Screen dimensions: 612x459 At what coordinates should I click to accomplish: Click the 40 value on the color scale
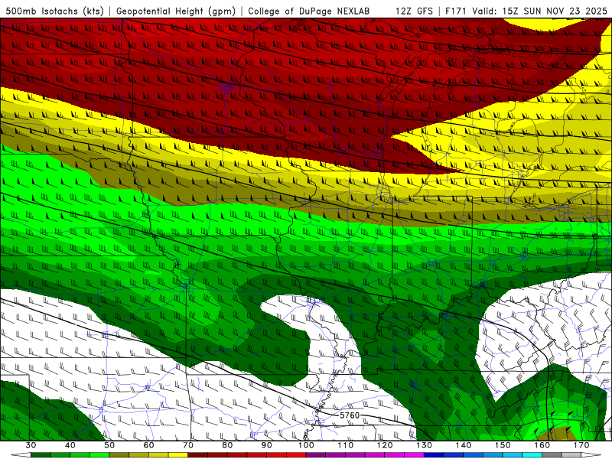pos(70,445)
